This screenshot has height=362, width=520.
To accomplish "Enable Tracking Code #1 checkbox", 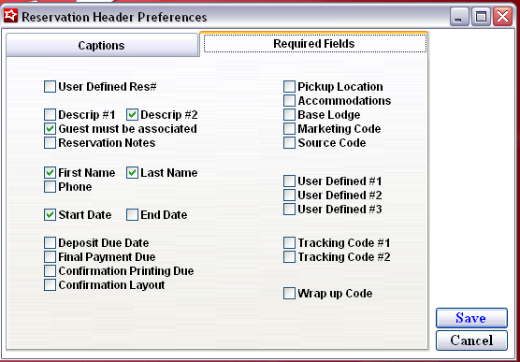I will coord(289,243).
